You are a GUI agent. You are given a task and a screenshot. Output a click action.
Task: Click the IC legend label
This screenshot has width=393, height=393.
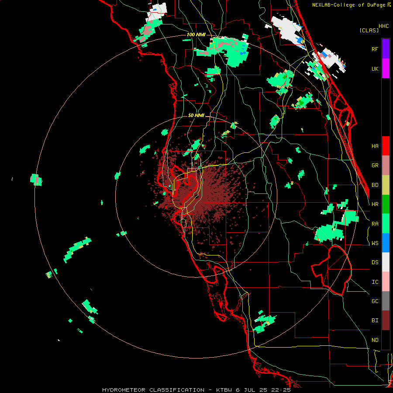tap(375, 282)
